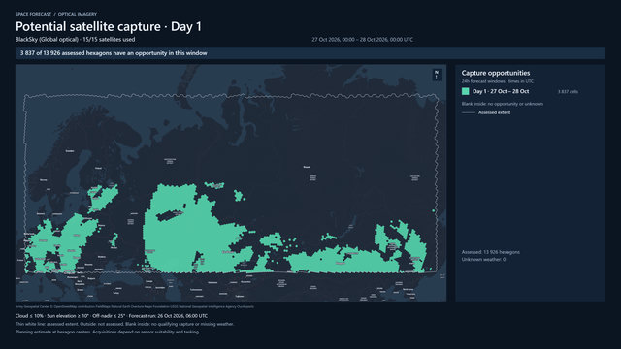Click the 'Unknown weather: 0' stat

click(483, 260)
